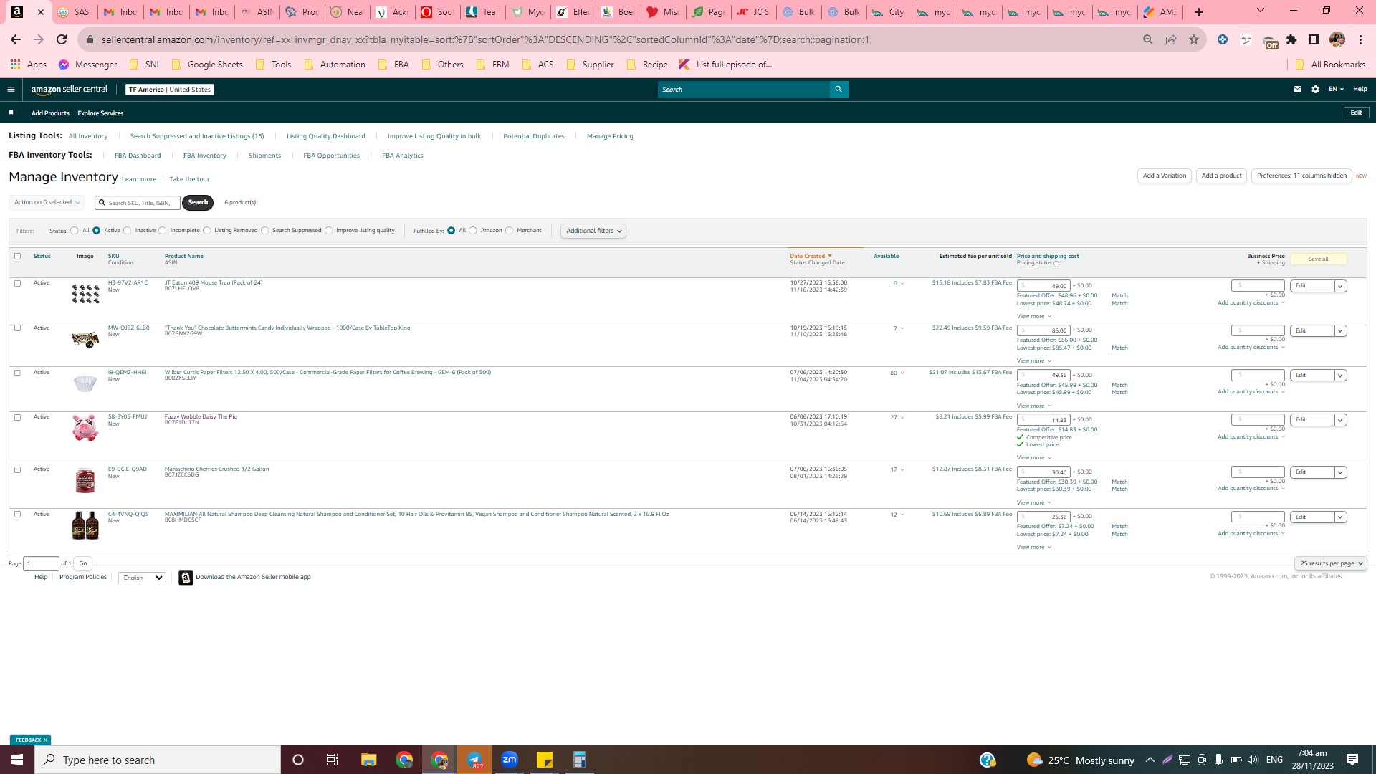Click the Add a product button
The height and width of the screenshot is (774, 1376).
(x=1221, y=176)
